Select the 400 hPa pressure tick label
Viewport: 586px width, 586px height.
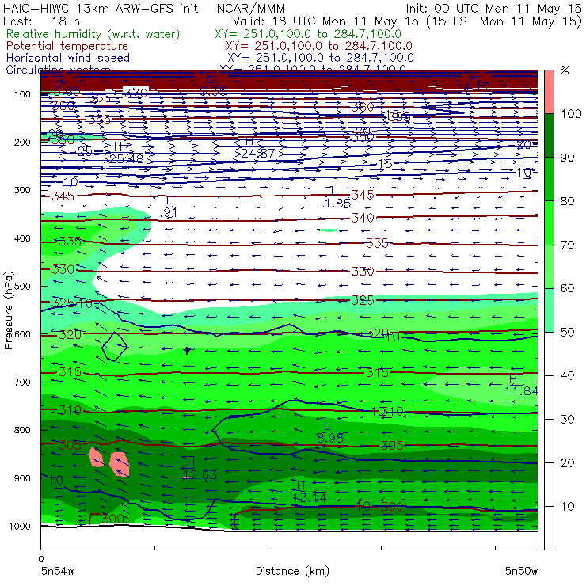22,238
